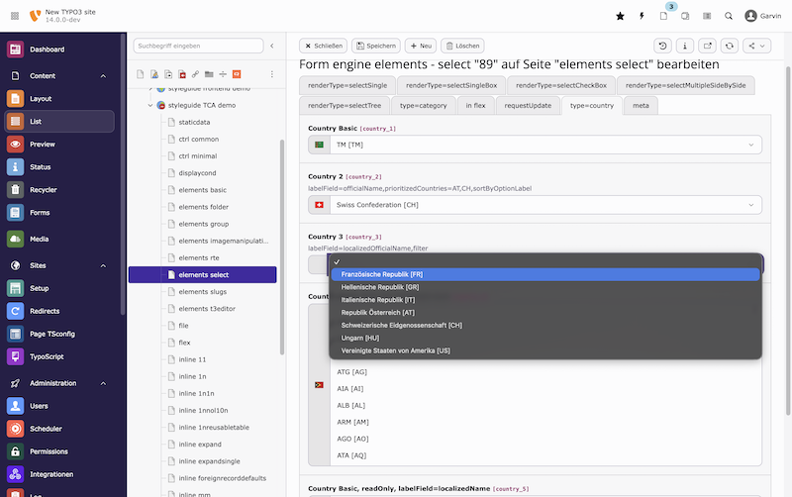The width and height of the screenshot is (792, 497).
Task: Open the Scheduler module icon
Action: 15,428
